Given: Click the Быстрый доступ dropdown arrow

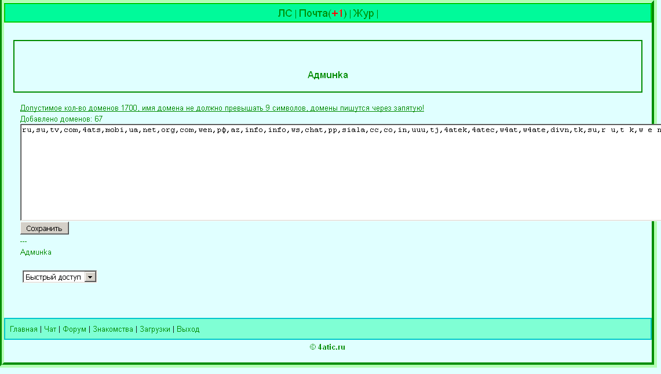Looking at the screenshot, I should (x=90, y=277).
